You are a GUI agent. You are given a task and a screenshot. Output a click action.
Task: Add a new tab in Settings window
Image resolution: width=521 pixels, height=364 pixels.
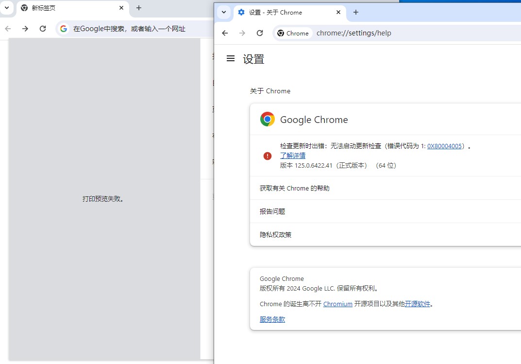point(356,12)
